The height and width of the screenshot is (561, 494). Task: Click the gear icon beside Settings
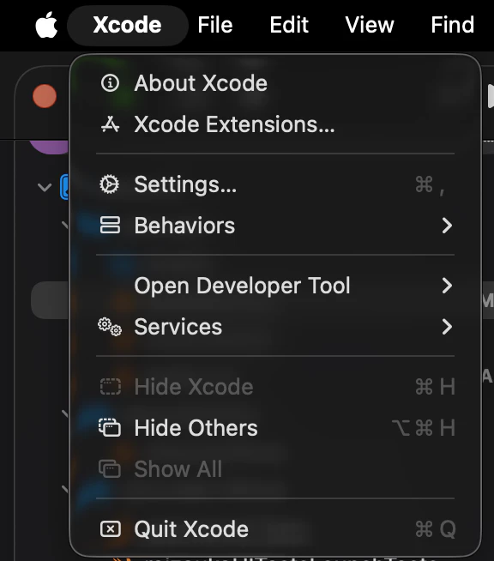(110, 184)
